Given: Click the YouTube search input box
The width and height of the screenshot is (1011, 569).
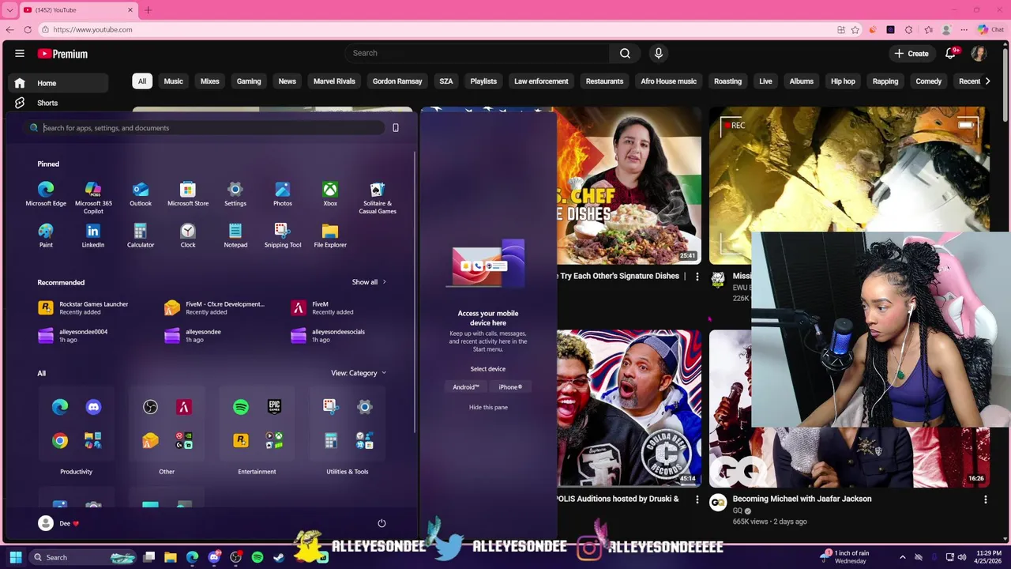Looking at the screenshot, I should pos(477,53).
